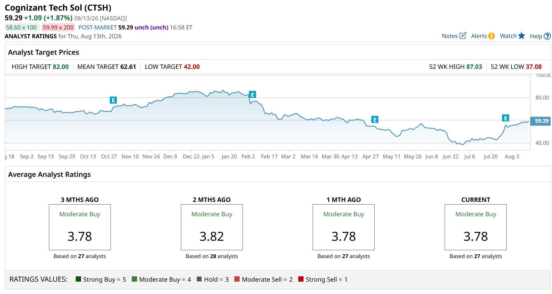
Task: Click the Nov 24 date axis label
Action: 151,157
